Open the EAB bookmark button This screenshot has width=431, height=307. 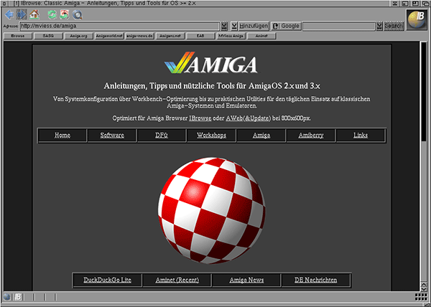[x=200, y=36]
